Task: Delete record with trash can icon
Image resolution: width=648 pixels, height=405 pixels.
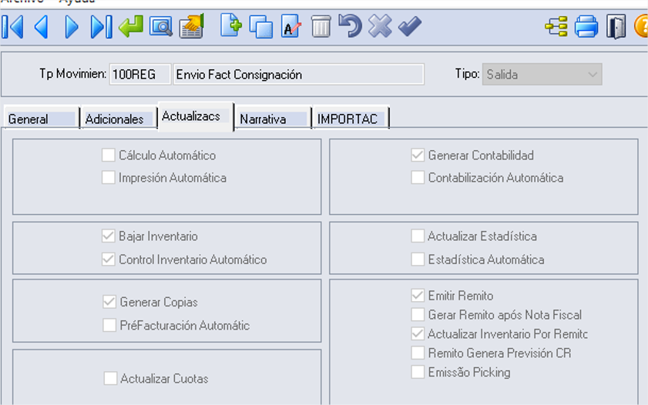Action: [321, 26]
